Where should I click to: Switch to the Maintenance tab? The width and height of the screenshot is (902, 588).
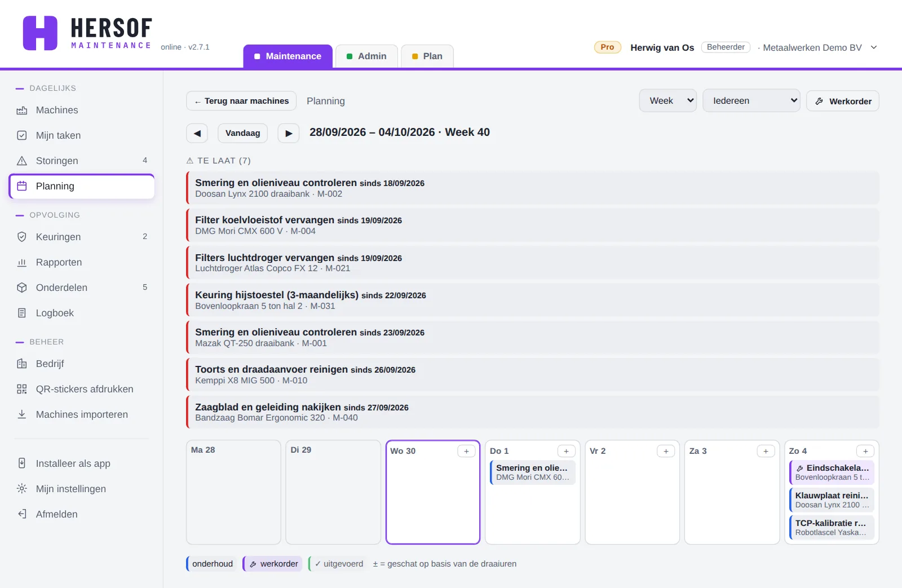point(288,56)
